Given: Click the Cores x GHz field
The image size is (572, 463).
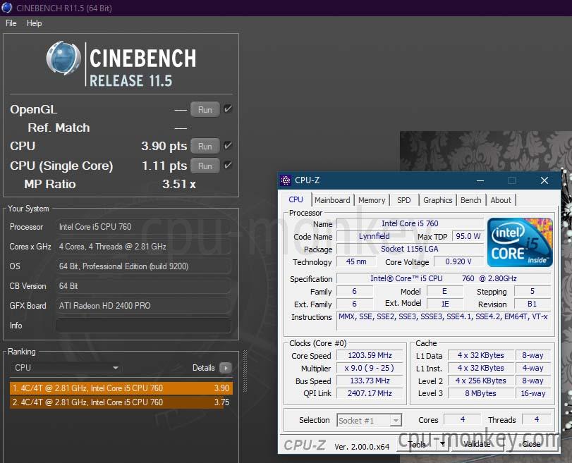Looking at the screenshot, I should [x=143, y=247].
